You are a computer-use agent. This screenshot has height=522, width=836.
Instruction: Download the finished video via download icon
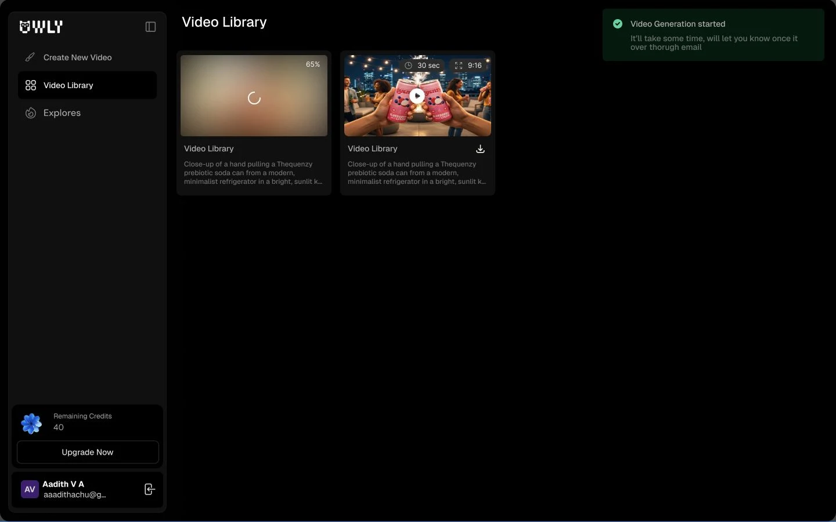tap(480, 149)
